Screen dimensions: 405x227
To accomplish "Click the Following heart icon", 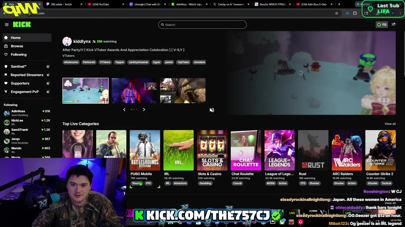I will 6,55.
